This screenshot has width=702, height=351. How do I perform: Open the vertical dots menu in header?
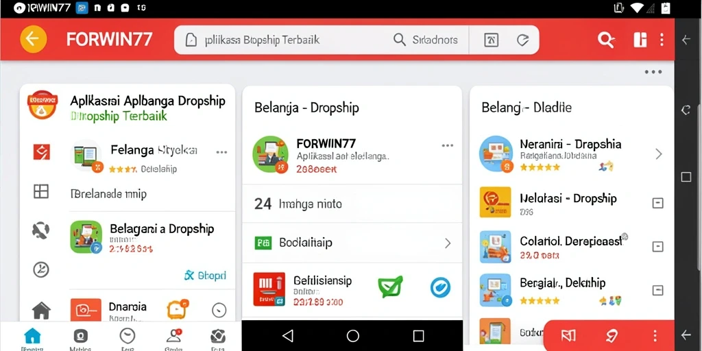pos(662,40)
